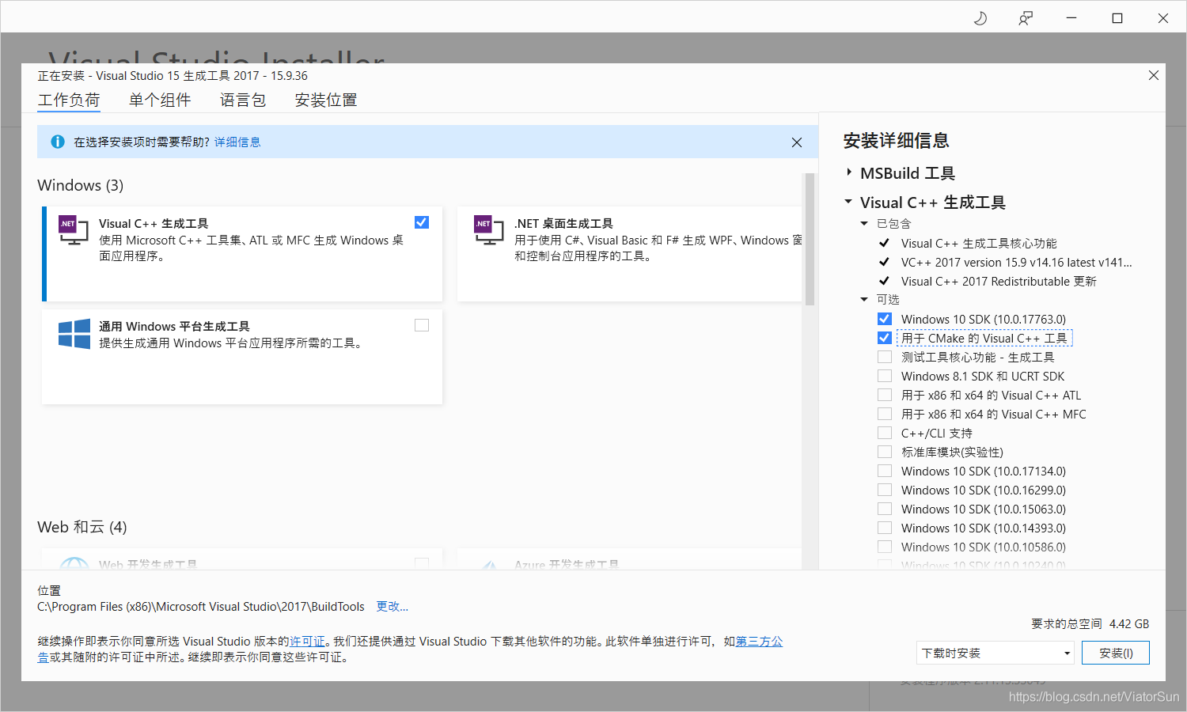Collapse the 可选 group arrow
The width and height of the screenshot is (1187, 712).
(x=864, y=300)
